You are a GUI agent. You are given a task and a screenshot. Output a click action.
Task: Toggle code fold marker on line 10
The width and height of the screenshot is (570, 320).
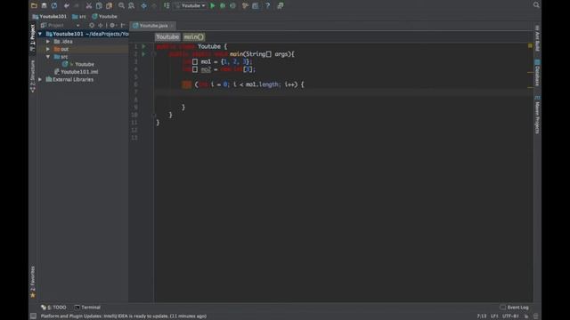154,115
